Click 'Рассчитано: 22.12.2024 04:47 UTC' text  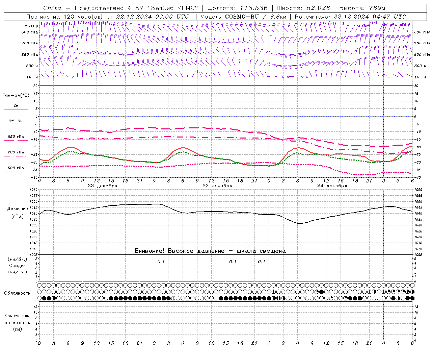pyautogui.click(x=350, y=17)
